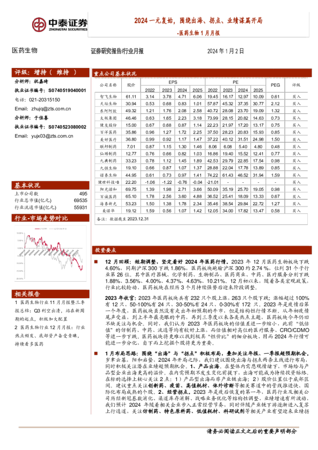Click company name '太极集团'
Viewport: 318px width, 450px height.
click(108, 118)
